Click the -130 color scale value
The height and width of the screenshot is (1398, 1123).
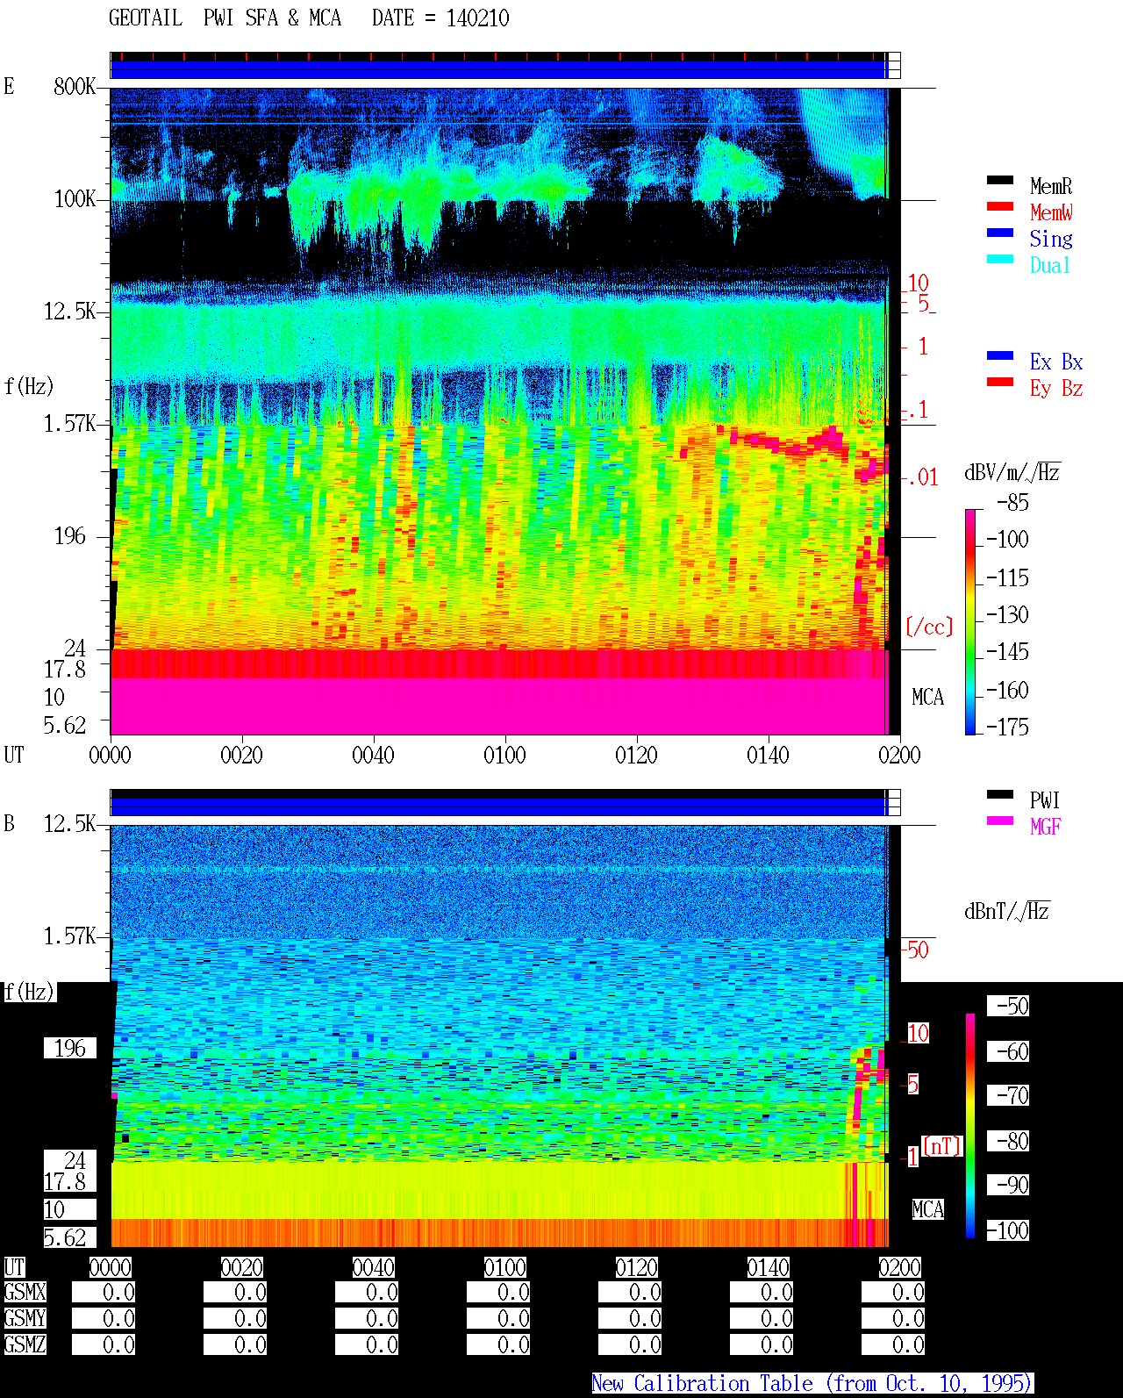[x=1007, y=614]
